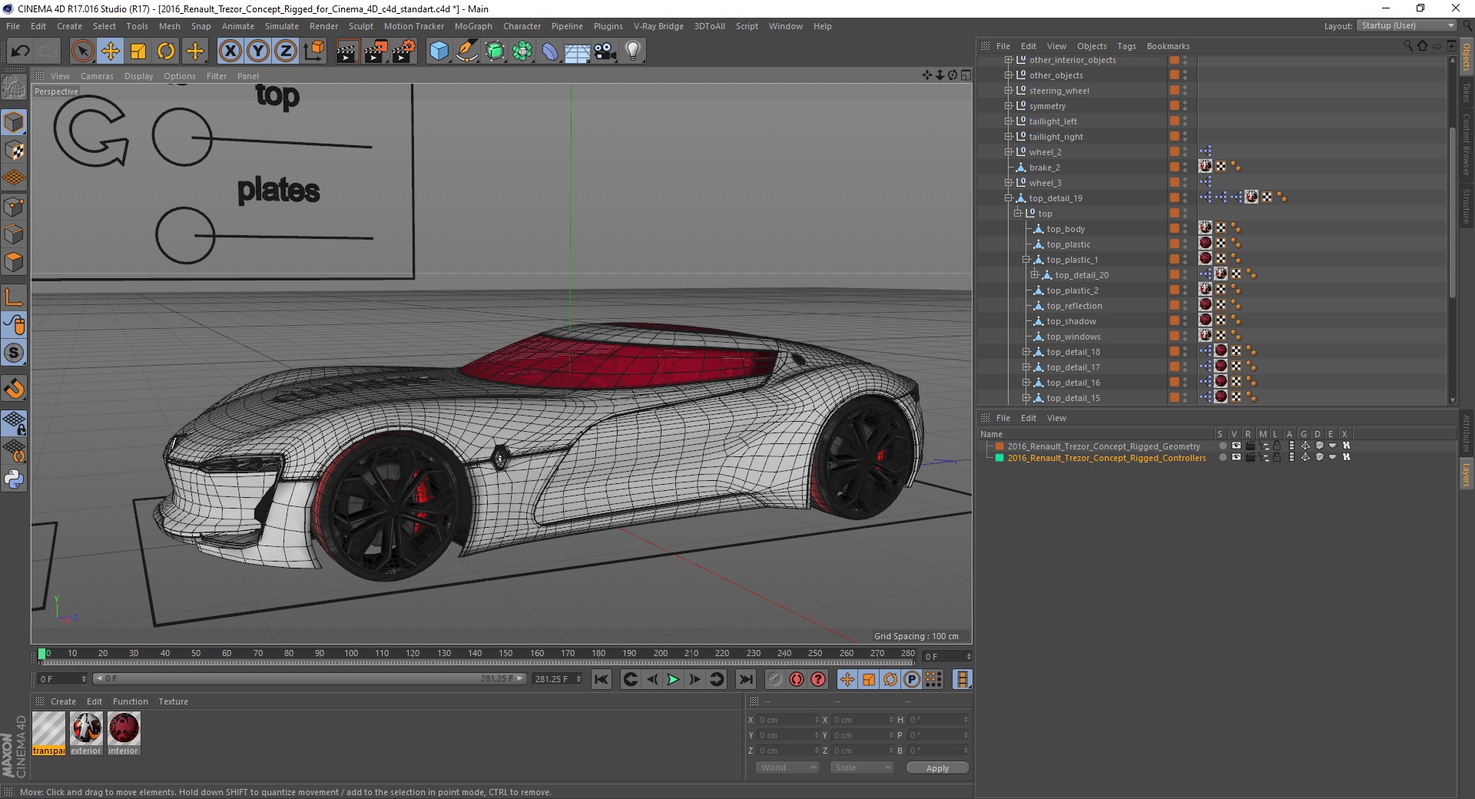Toggle Z axis lock
Screen dimensions: 1475x799
[x=286, y=51]
